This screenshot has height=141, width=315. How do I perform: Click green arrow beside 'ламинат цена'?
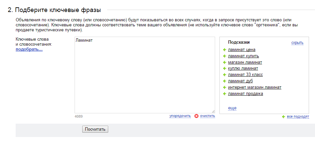point(225,50)
